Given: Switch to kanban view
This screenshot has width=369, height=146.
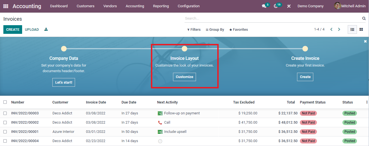Looking at the screenshot, I should 361,29.
